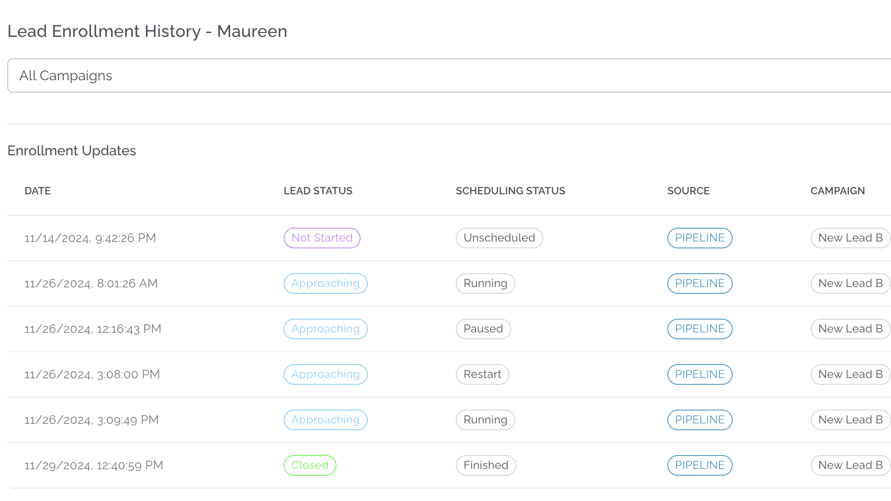Click the SCHEDULING STATUS column header
Viewport: 891px width, 501px height.
click(x=510, y=191)
